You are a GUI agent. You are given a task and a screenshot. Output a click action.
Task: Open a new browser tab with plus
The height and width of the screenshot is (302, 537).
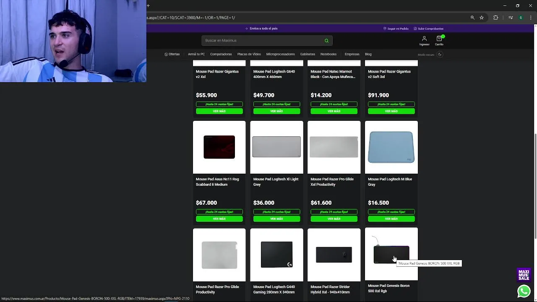[x=148, y=5]
